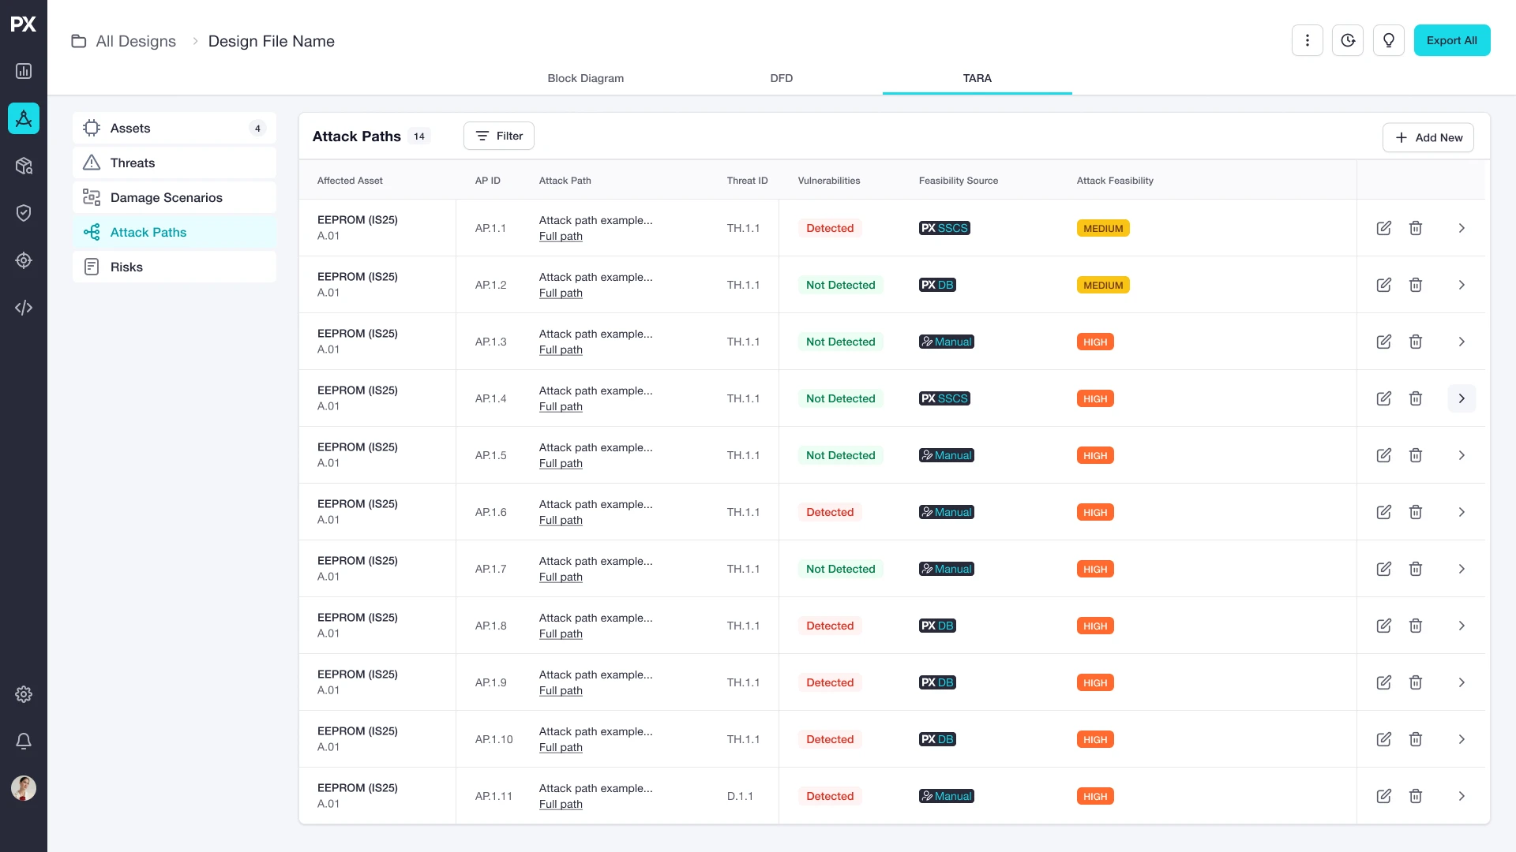The image size is (1516, 852).
Task: Expand row AP.1.7 with chevron
Action: click(x=1462, y=569)
